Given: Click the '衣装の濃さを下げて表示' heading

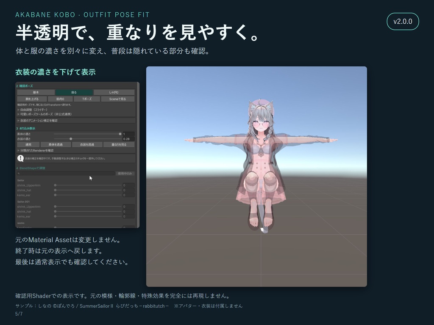Looking at the screenshot, I should click(x=56, y=72).
